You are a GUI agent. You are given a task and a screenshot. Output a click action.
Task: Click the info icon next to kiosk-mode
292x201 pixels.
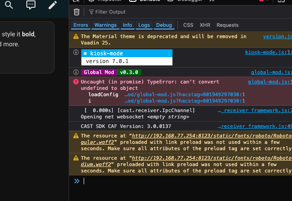click(76, 53)
